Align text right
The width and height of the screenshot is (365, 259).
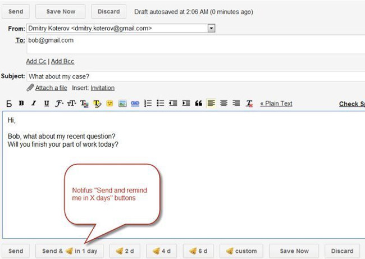tap(236, 103)
